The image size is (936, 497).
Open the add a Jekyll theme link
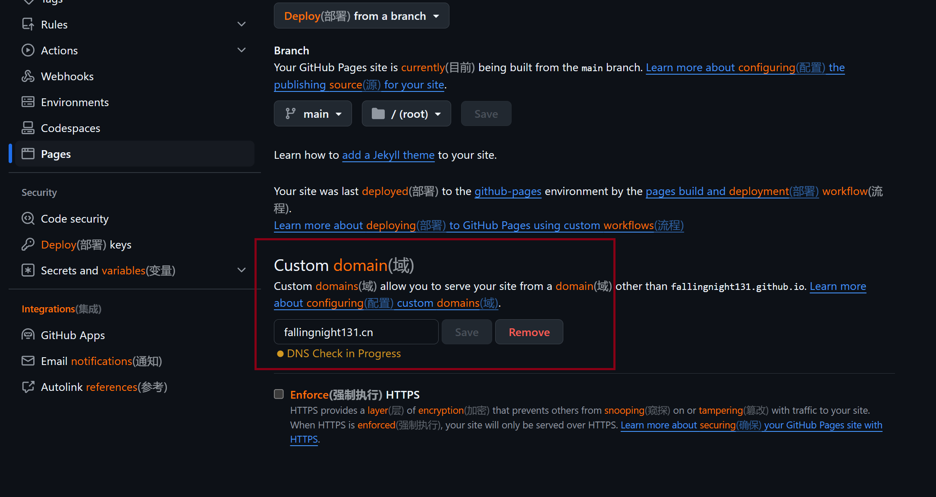pyautogui.click(x=388, y=155)
